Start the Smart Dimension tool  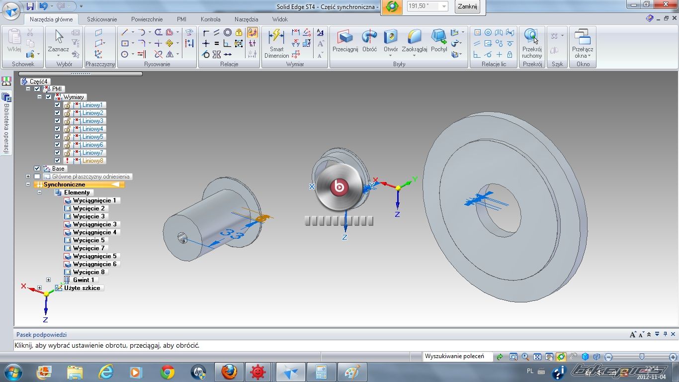[x=276, y=43]
